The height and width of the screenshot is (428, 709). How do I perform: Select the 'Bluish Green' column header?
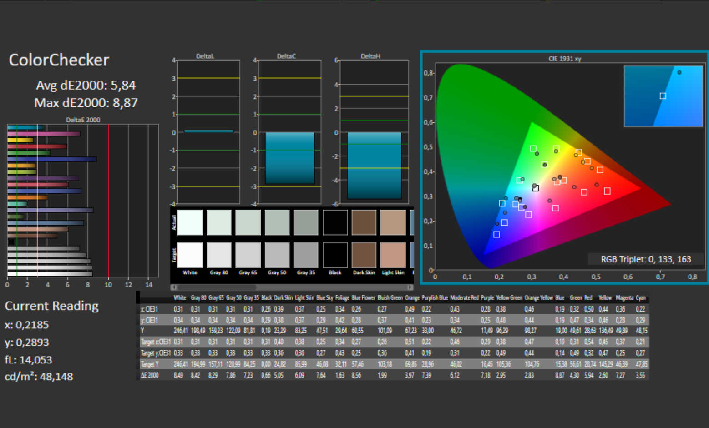pos(390,298)
